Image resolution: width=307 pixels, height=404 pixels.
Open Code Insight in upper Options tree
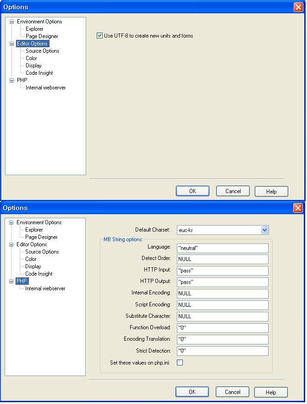point(39,73)
